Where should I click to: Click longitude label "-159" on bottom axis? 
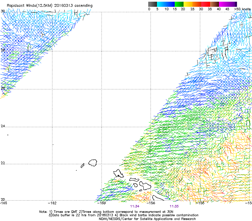click(x=101, y=203)
